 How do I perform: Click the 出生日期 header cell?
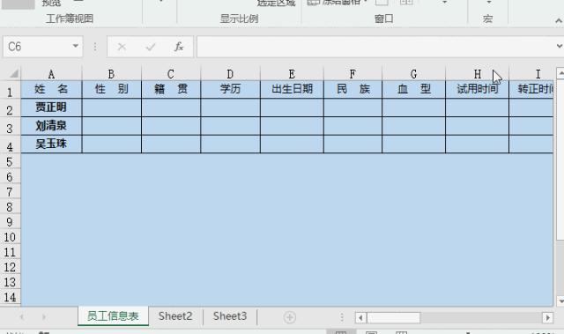click(292, 89)
